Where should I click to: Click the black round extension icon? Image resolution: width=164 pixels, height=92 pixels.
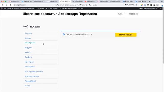click(151, 5)
